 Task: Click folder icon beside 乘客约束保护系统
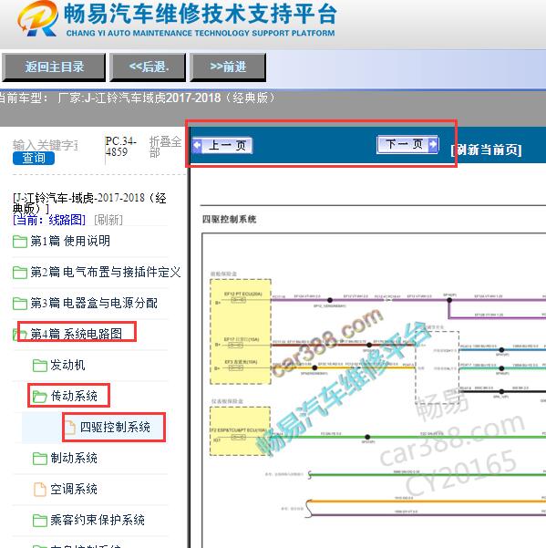(40, 521)
